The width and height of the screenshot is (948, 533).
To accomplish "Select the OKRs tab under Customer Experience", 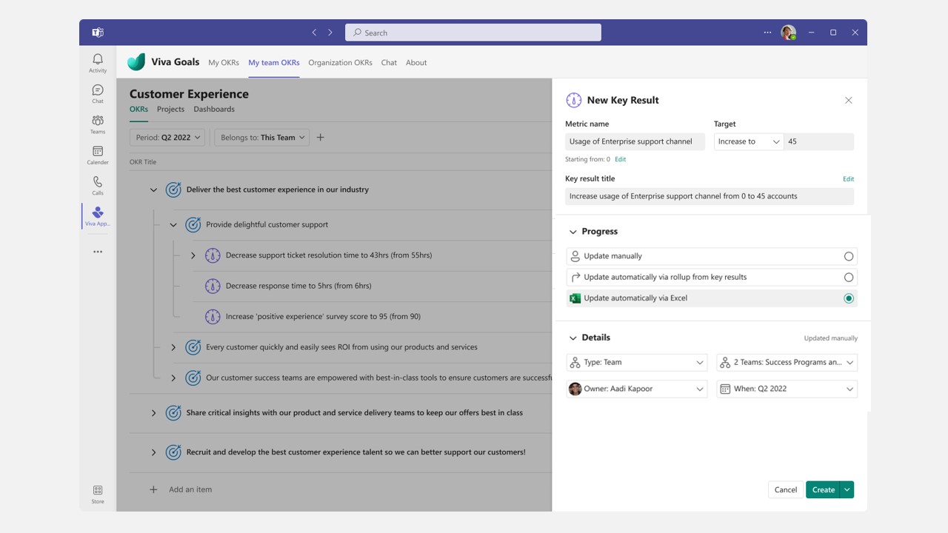I will click(138, 109).
